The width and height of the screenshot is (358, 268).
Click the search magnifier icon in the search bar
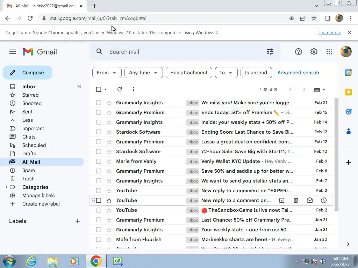coord(99,52)
